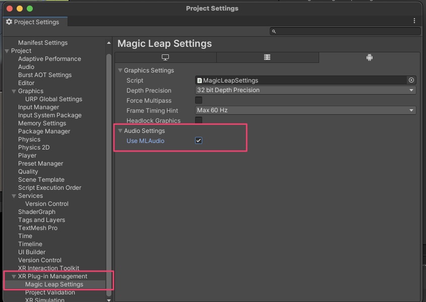The image size is (426, 302).
Task: Select Manifest Settings in sidebar
Action: pos(43,43)
